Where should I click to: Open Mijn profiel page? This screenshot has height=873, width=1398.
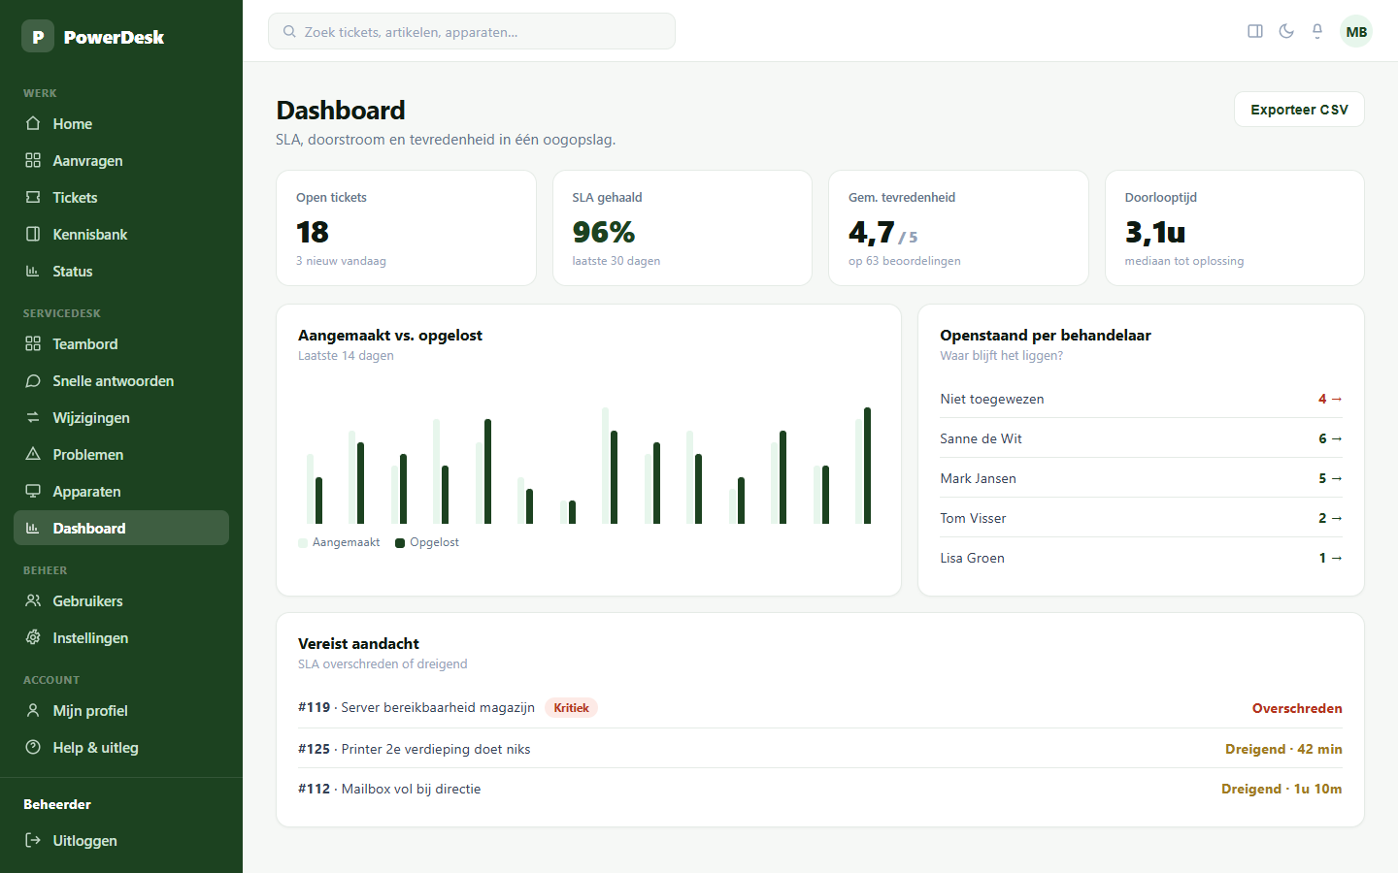click(x=121, y=710)
